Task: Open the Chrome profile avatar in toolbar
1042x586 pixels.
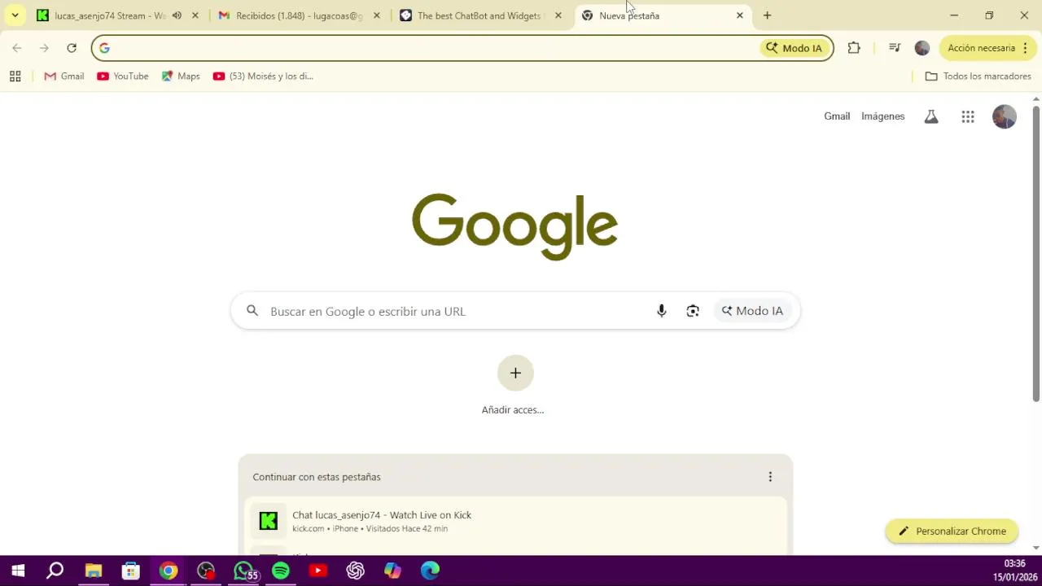Action: 922,48
